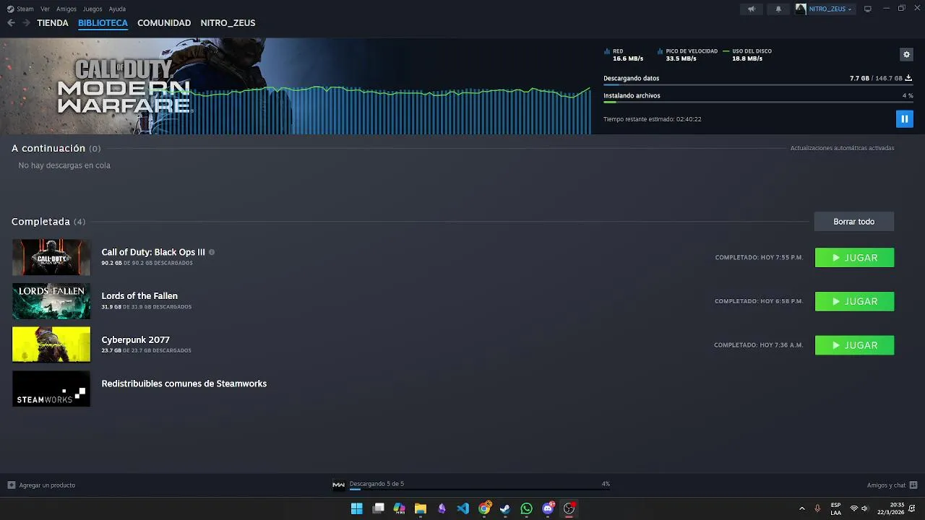Switch to Big Picture mode icon
This screenshot has width=925, height=520.
pos(868,9)
